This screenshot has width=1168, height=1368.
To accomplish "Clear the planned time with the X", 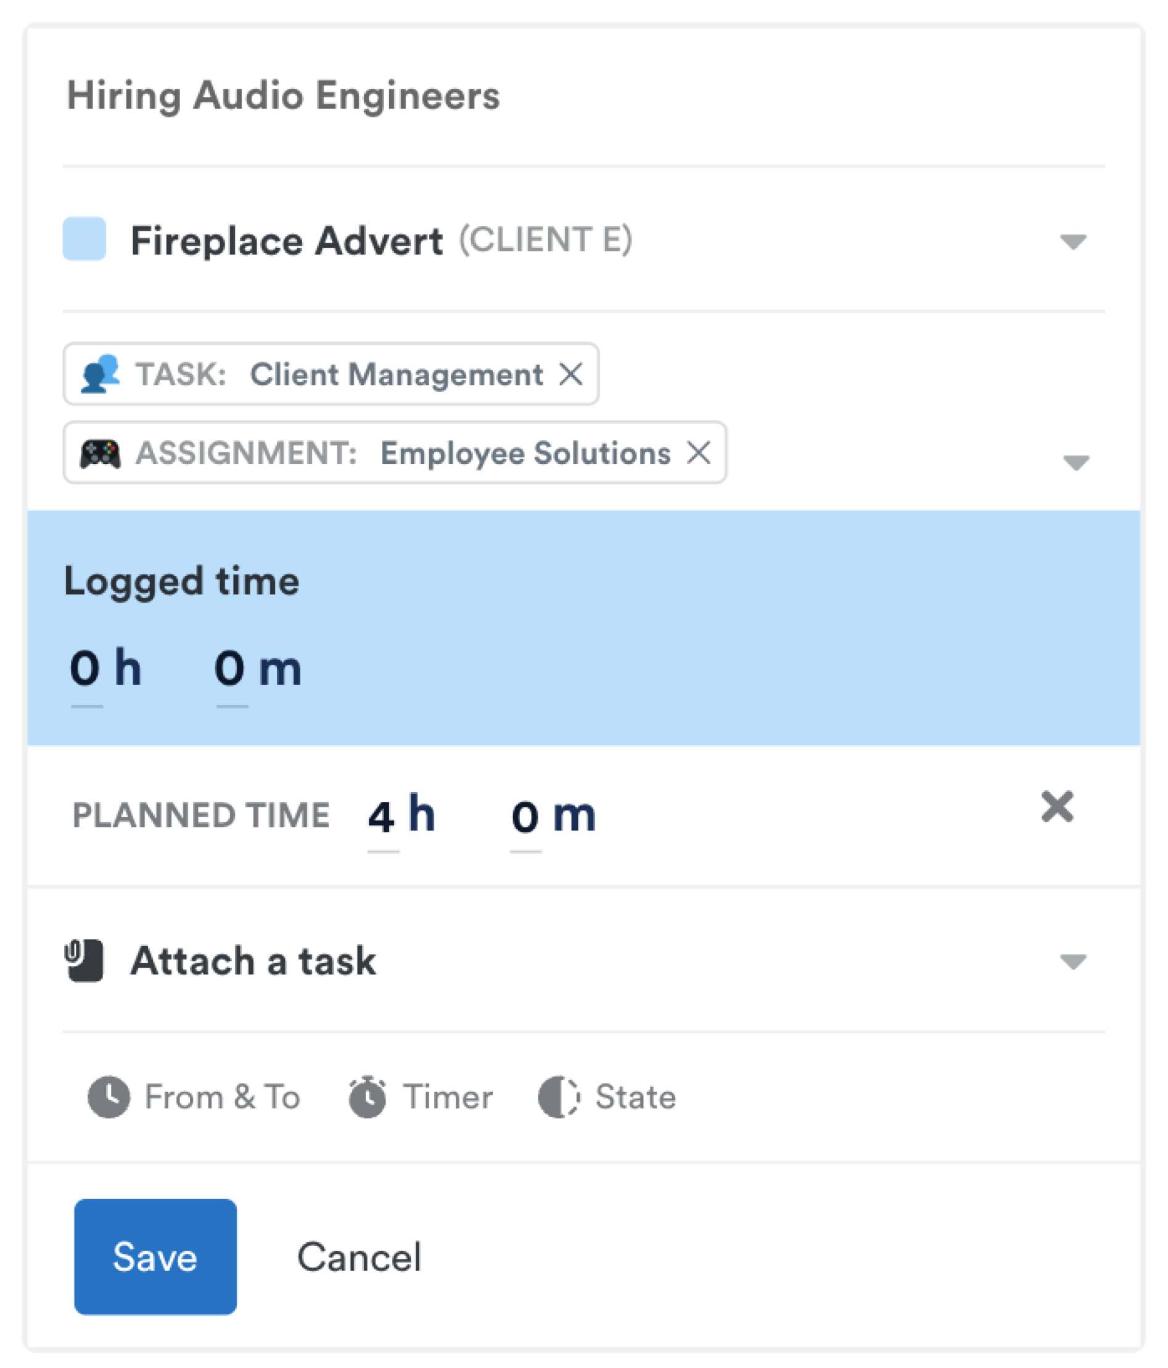I will coord(1057,807).
